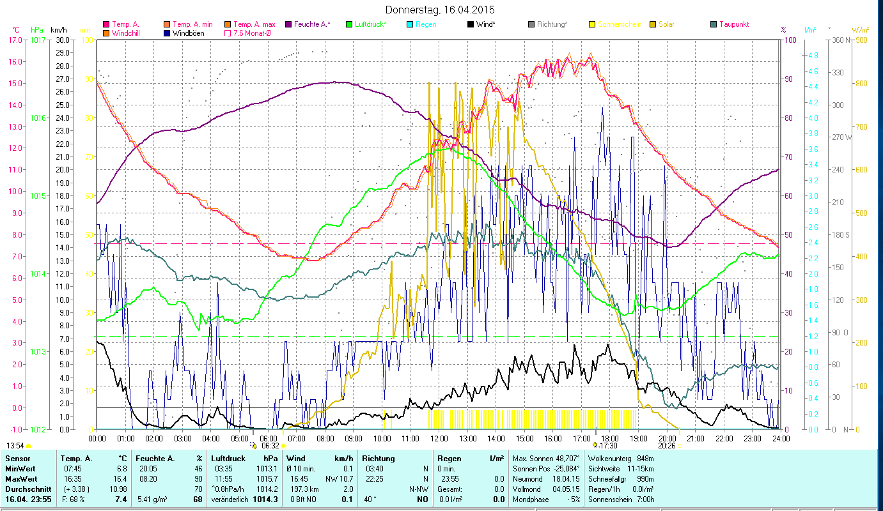Click the hollow 7.6 Monat-Ø legend box
The height and width of the screenshot is (511, 883).
click(228, 33)
